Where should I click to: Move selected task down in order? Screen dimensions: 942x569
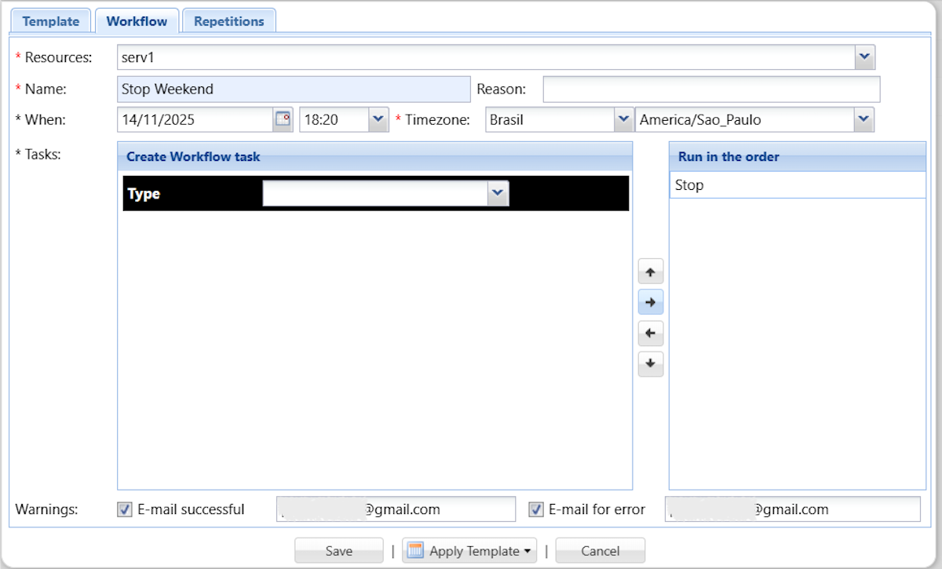pos(650,363)
